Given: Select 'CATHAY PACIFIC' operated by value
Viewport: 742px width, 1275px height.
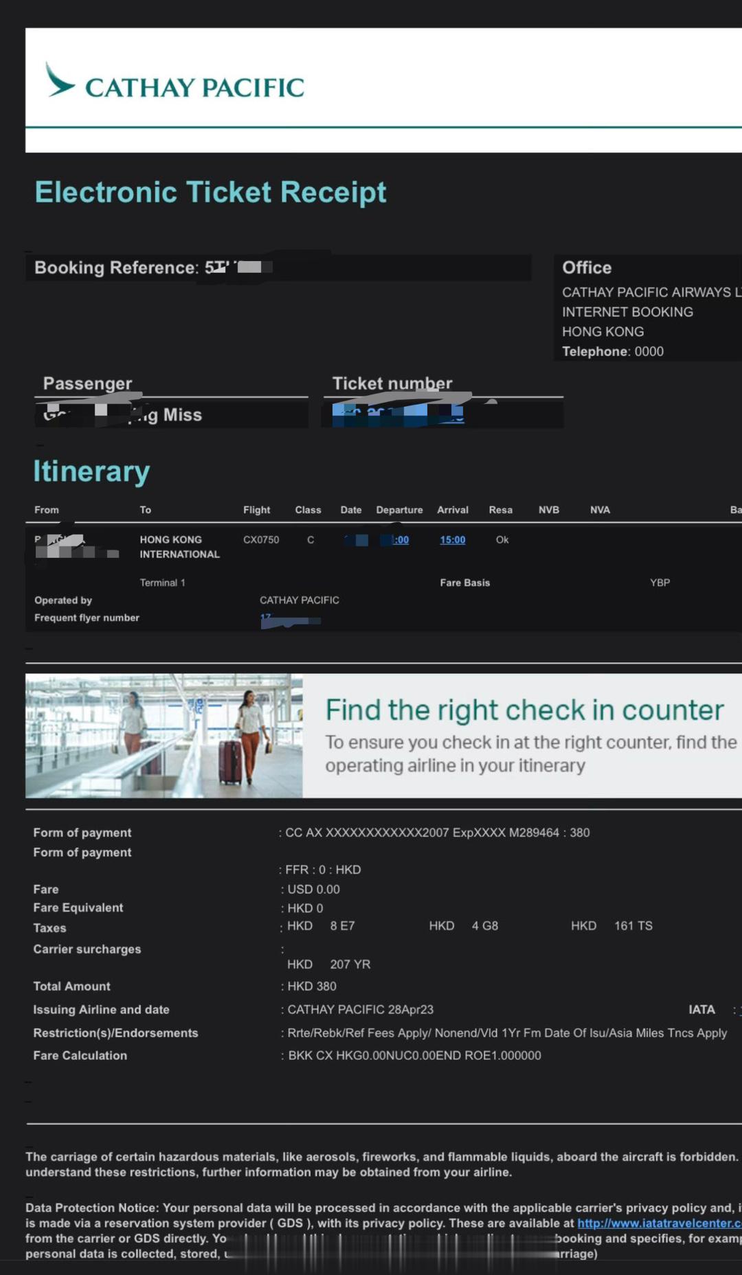Looking at the screenshot, I should click(300, 600).
